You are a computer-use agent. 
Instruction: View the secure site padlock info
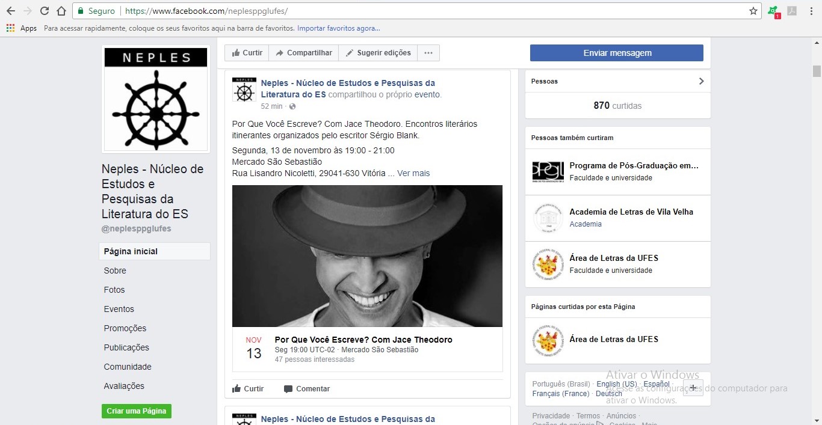point(97,11)
